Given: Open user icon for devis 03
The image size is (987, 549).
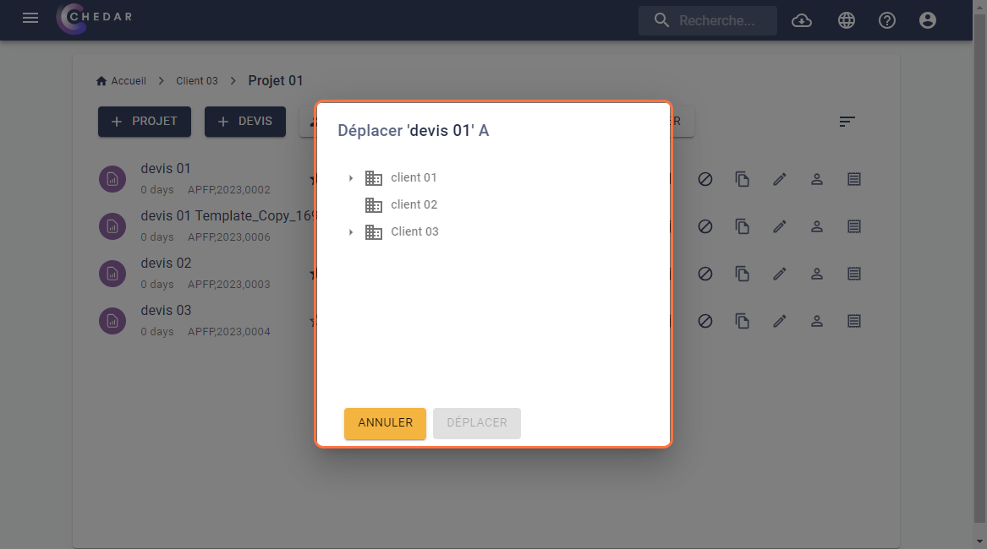Looking at the screenshot, I should point(816,321).
